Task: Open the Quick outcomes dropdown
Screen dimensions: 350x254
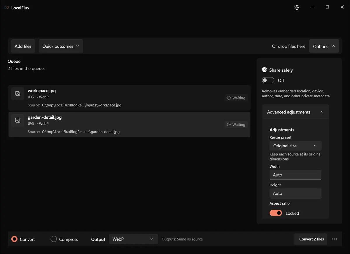Action: click(61, 46)
